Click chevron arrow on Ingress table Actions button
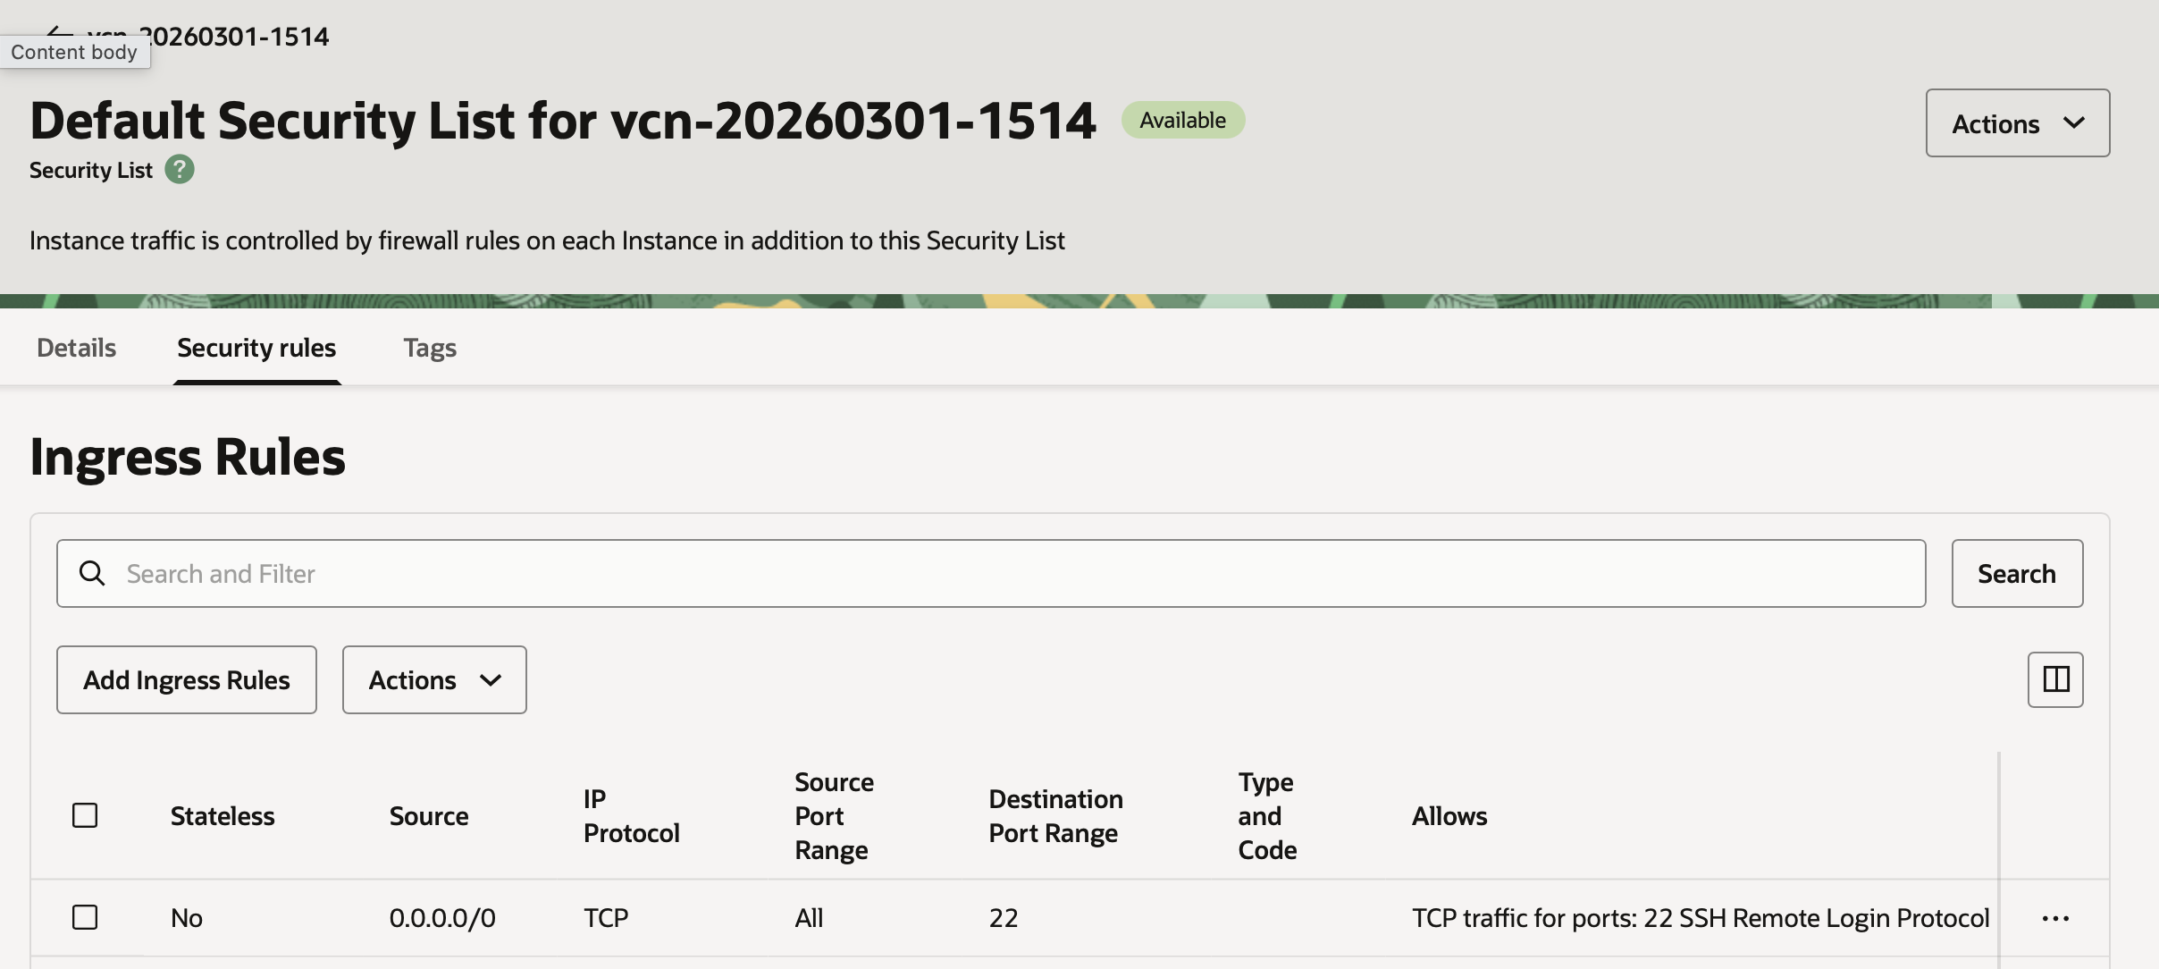The height and width of the screenshot is (969, 2159). coord(491,680)
